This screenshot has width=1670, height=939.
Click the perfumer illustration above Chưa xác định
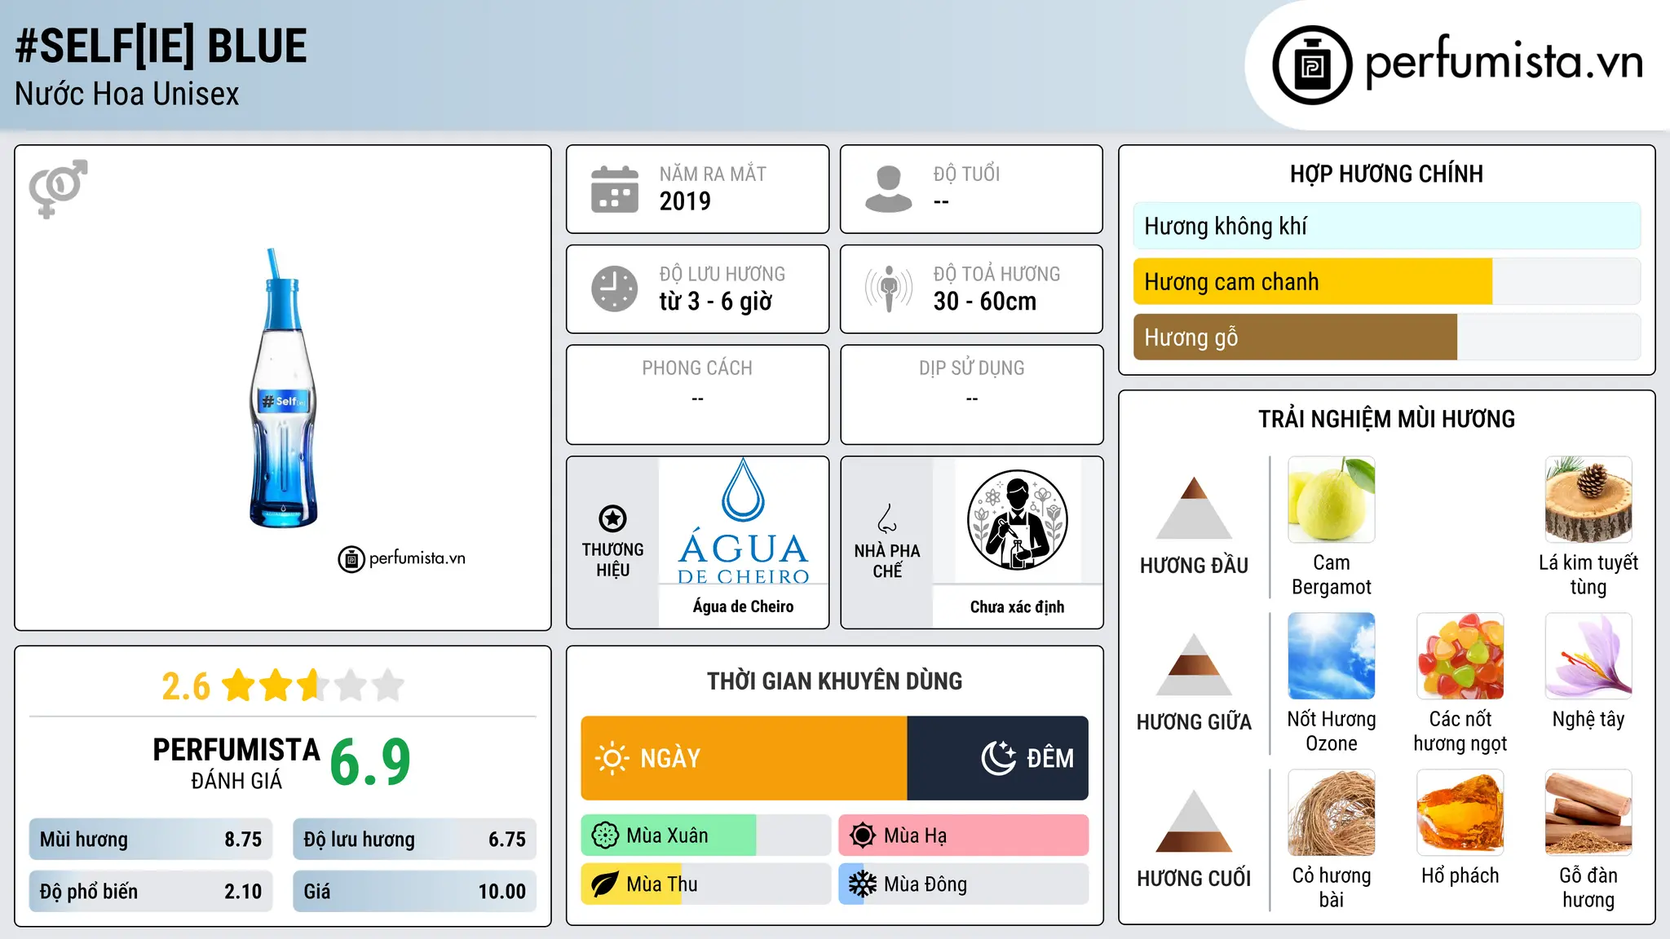[1017, 520]
